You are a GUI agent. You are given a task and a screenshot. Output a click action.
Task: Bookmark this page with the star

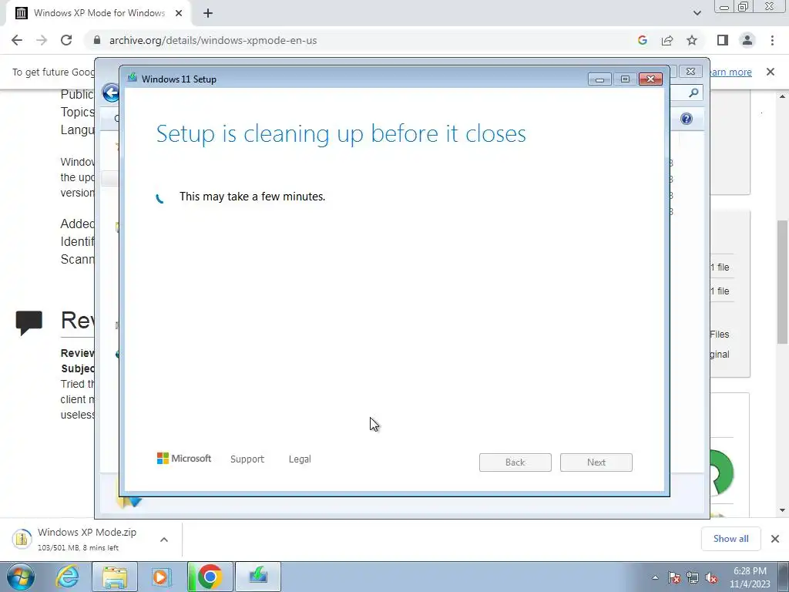pos(692,40)
